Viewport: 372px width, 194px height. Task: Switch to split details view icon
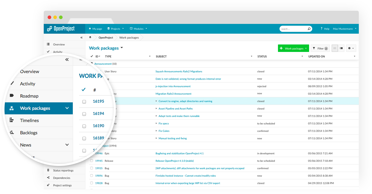(341, 48)
